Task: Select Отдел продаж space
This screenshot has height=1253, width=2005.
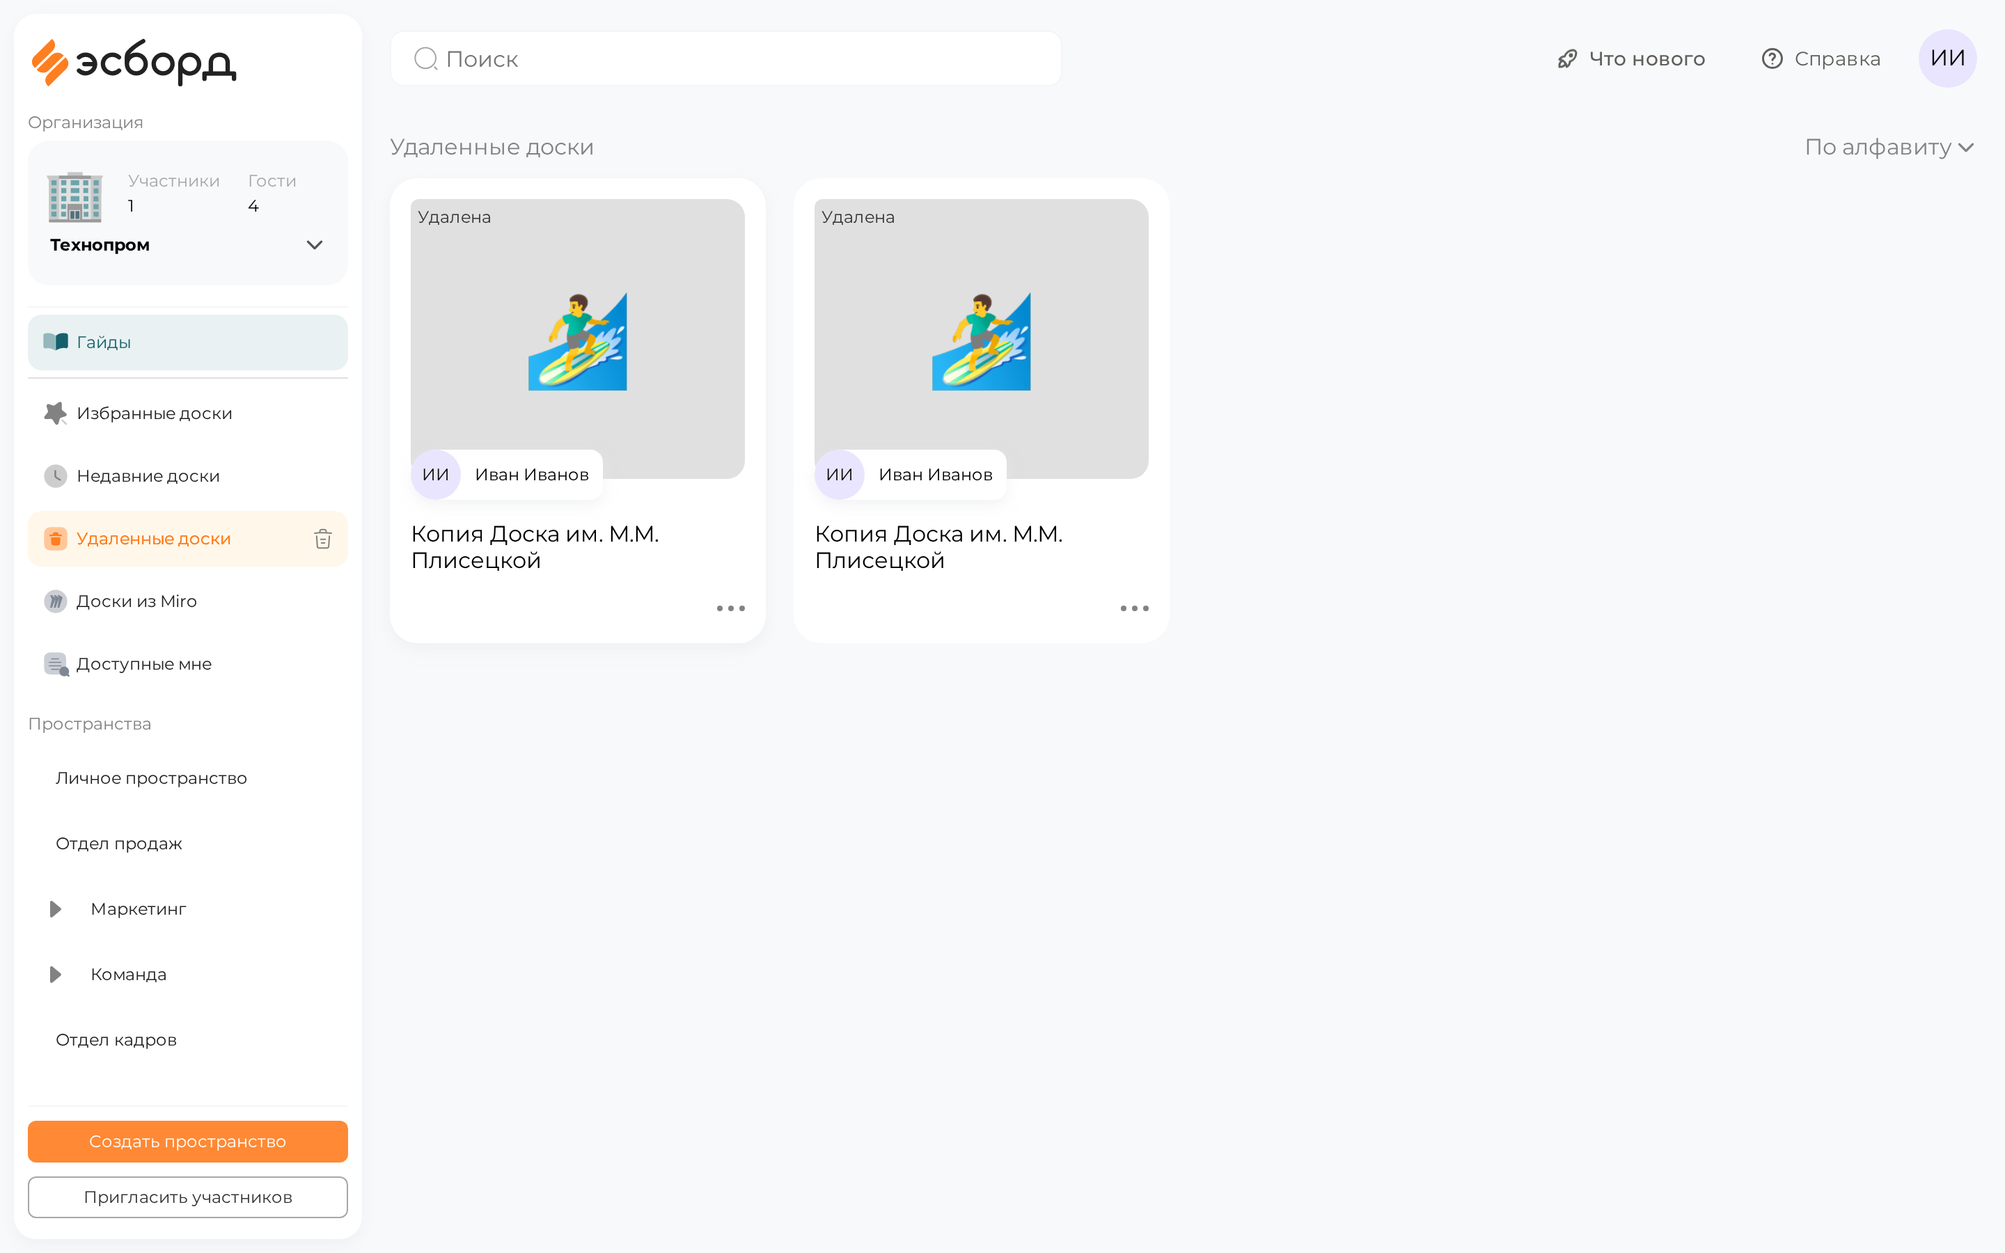Action: (x=119, y=844)
